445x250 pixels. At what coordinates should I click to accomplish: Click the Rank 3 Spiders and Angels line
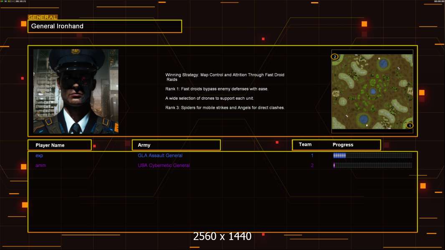[225, 107]
